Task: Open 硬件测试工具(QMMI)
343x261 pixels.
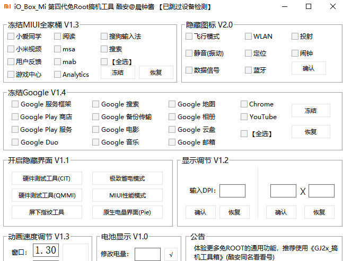Action: 47,195
